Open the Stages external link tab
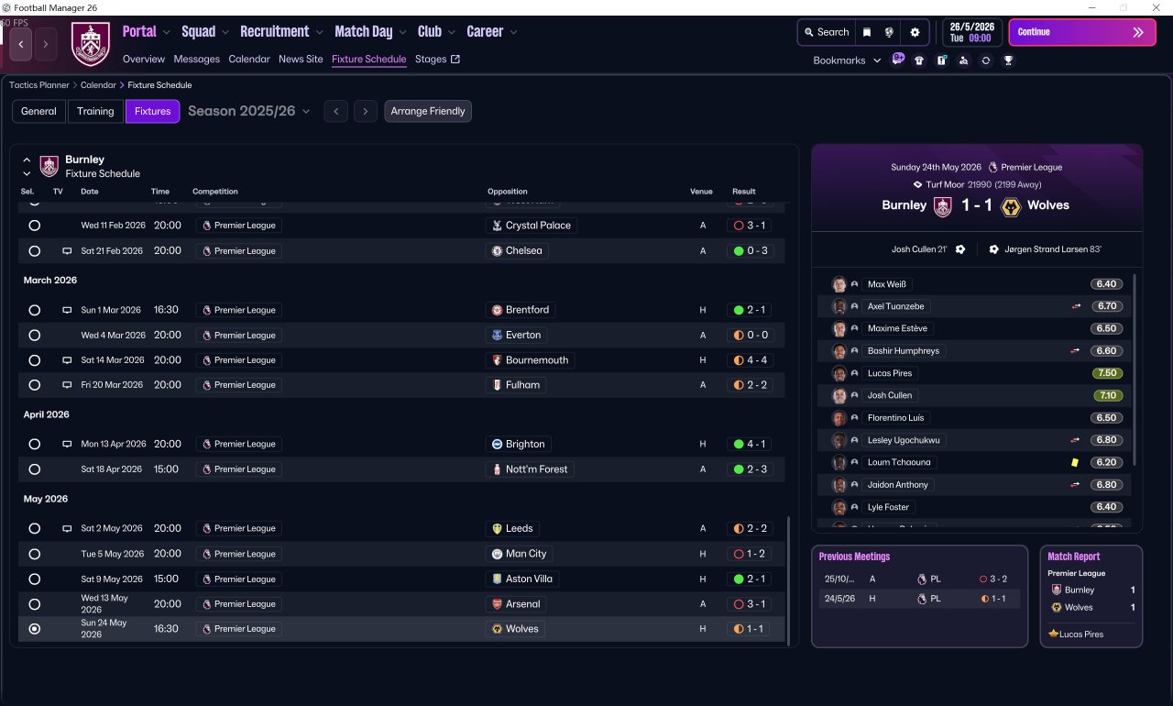Image resolution: width=1173 pixels, height=706 pixels. click(x=437, y=59)
